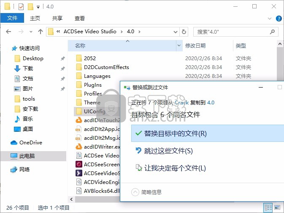This screenshot has width=284, height=213.
Task: Unpin 图片 using its pin icon
Action: pyautogui.click(x=63, y=89)
